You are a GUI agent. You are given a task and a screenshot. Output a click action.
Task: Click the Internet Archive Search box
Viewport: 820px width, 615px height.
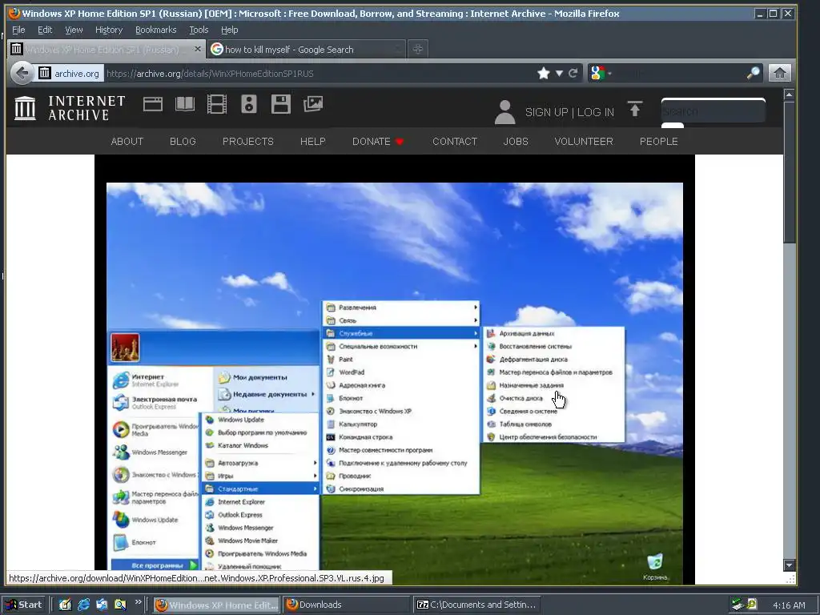point(713,111)
